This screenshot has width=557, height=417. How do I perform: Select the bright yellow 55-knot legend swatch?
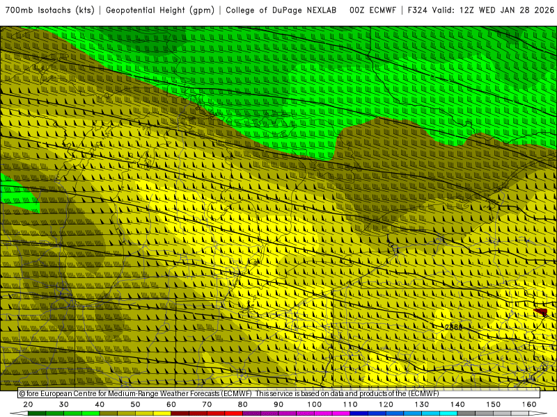pos(162,414)
